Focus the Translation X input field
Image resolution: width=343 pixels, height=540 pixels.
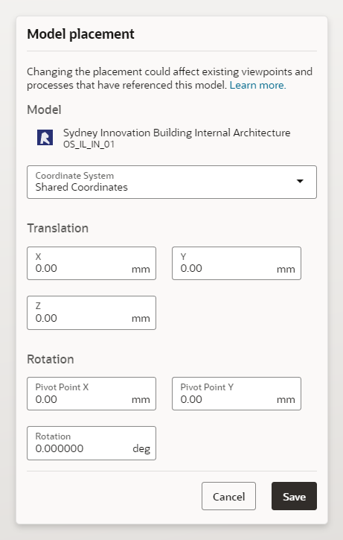click(x=92, y=263)
